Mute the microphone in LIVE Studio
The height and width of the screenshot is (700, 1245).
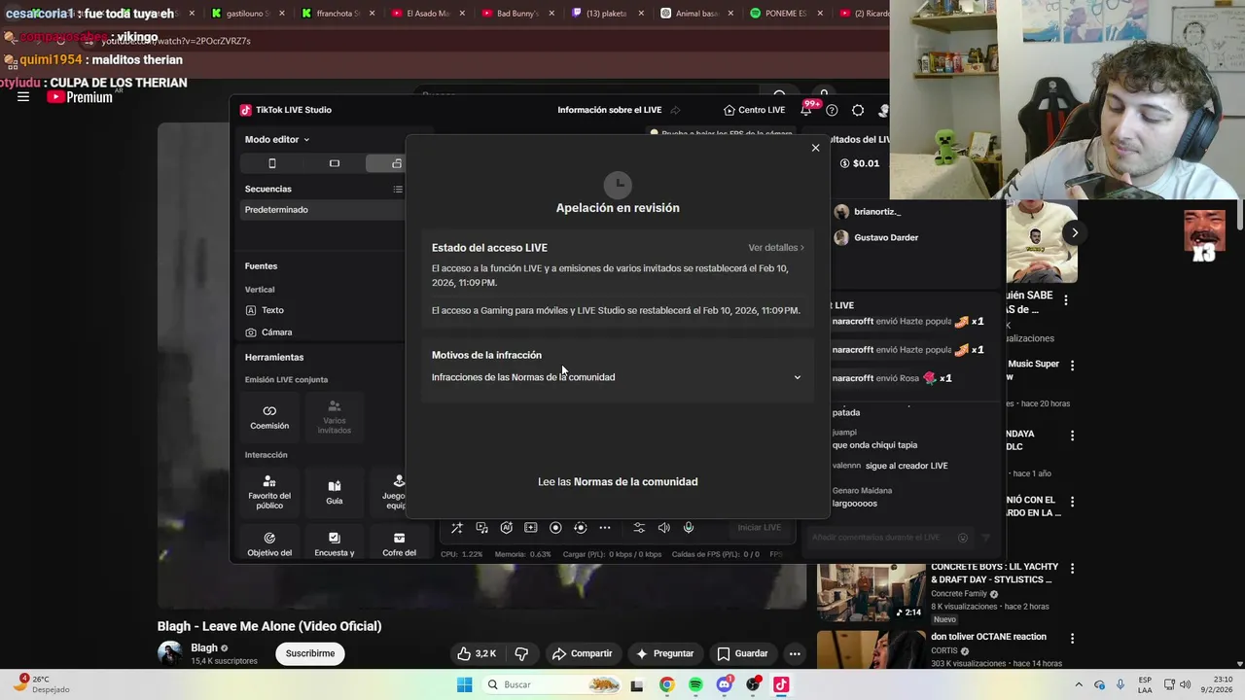[x=689, y=528]
